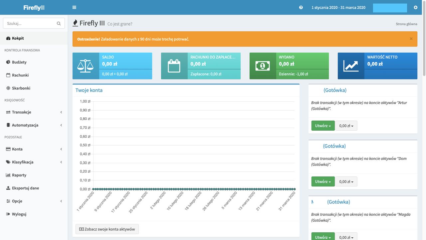426x240 pixels.
Task: Click the search magnifier icon
Action: (59, 23)
